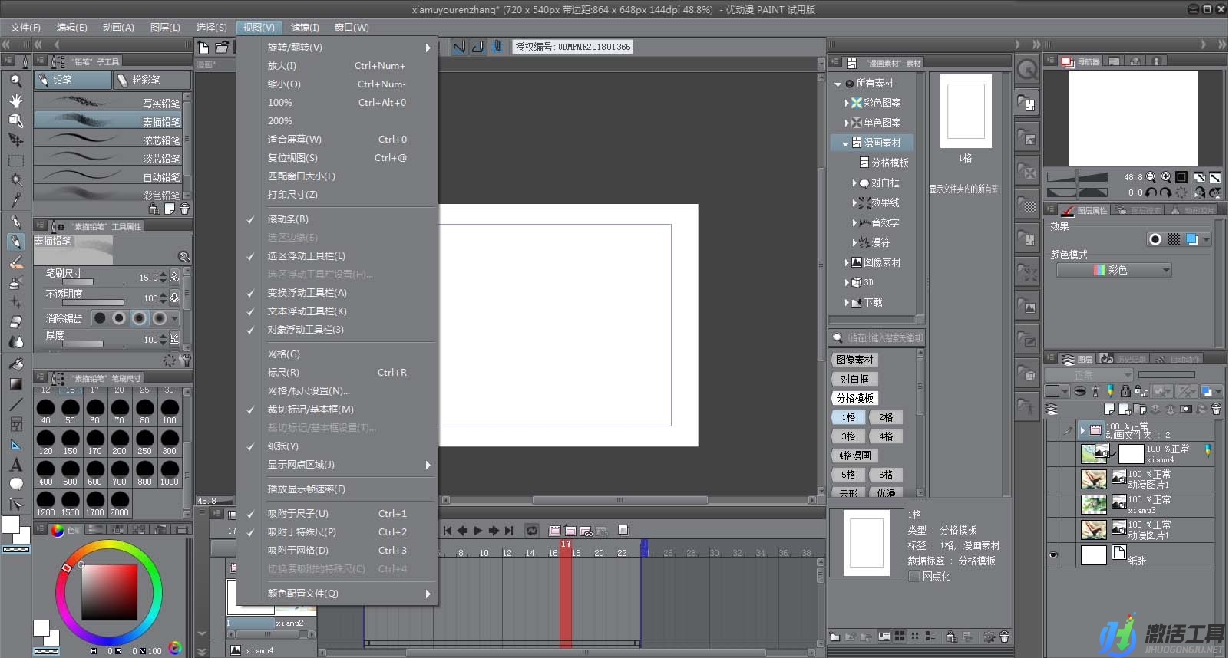Toggle 滚动条(B) scrollbar option

pos(338,219)
